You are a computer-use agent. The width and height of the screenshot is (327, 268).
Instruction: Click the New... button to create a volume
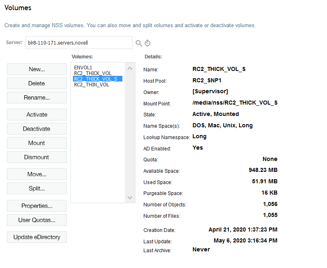36,69
